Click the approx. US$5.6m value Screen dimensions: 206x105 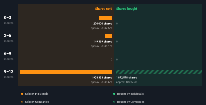pos(127,82)
